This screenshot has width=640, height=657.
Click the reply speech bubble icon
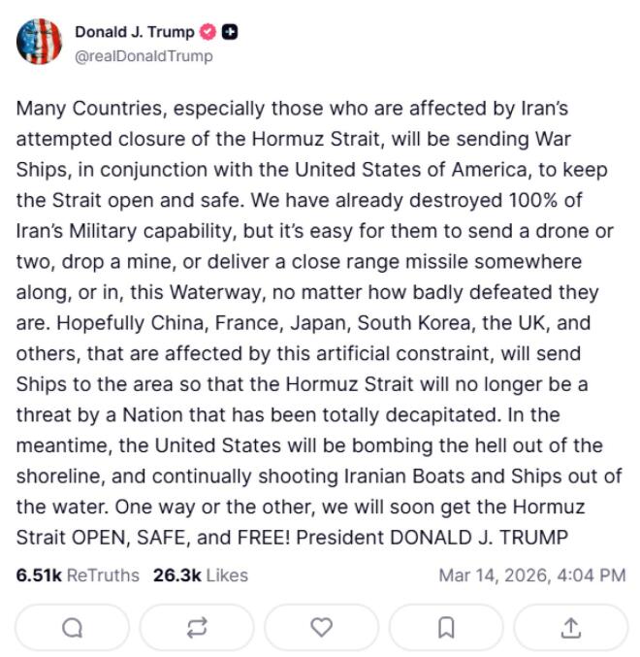coord(72,628)
